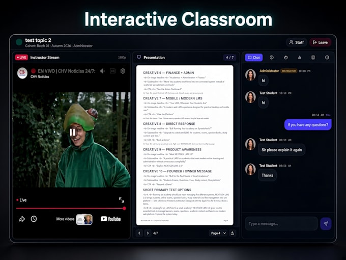Click the 1080p quality label
The width and height of the screenshot is (346, 260).
(122, 58)
